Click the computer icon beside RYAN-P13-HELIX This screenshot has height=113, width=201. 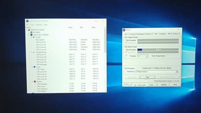tap(29, 30)
